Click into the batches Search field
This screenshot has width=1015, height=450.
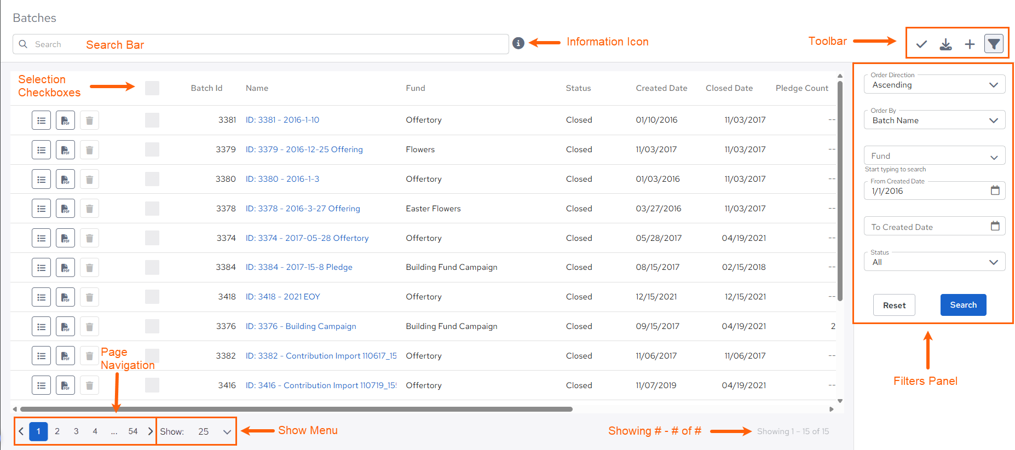pyautogui.click(x=261, y=44)
